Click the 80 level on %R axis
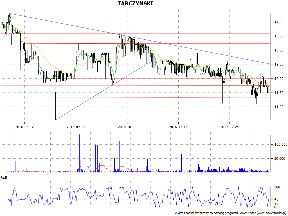 (277, 191)
